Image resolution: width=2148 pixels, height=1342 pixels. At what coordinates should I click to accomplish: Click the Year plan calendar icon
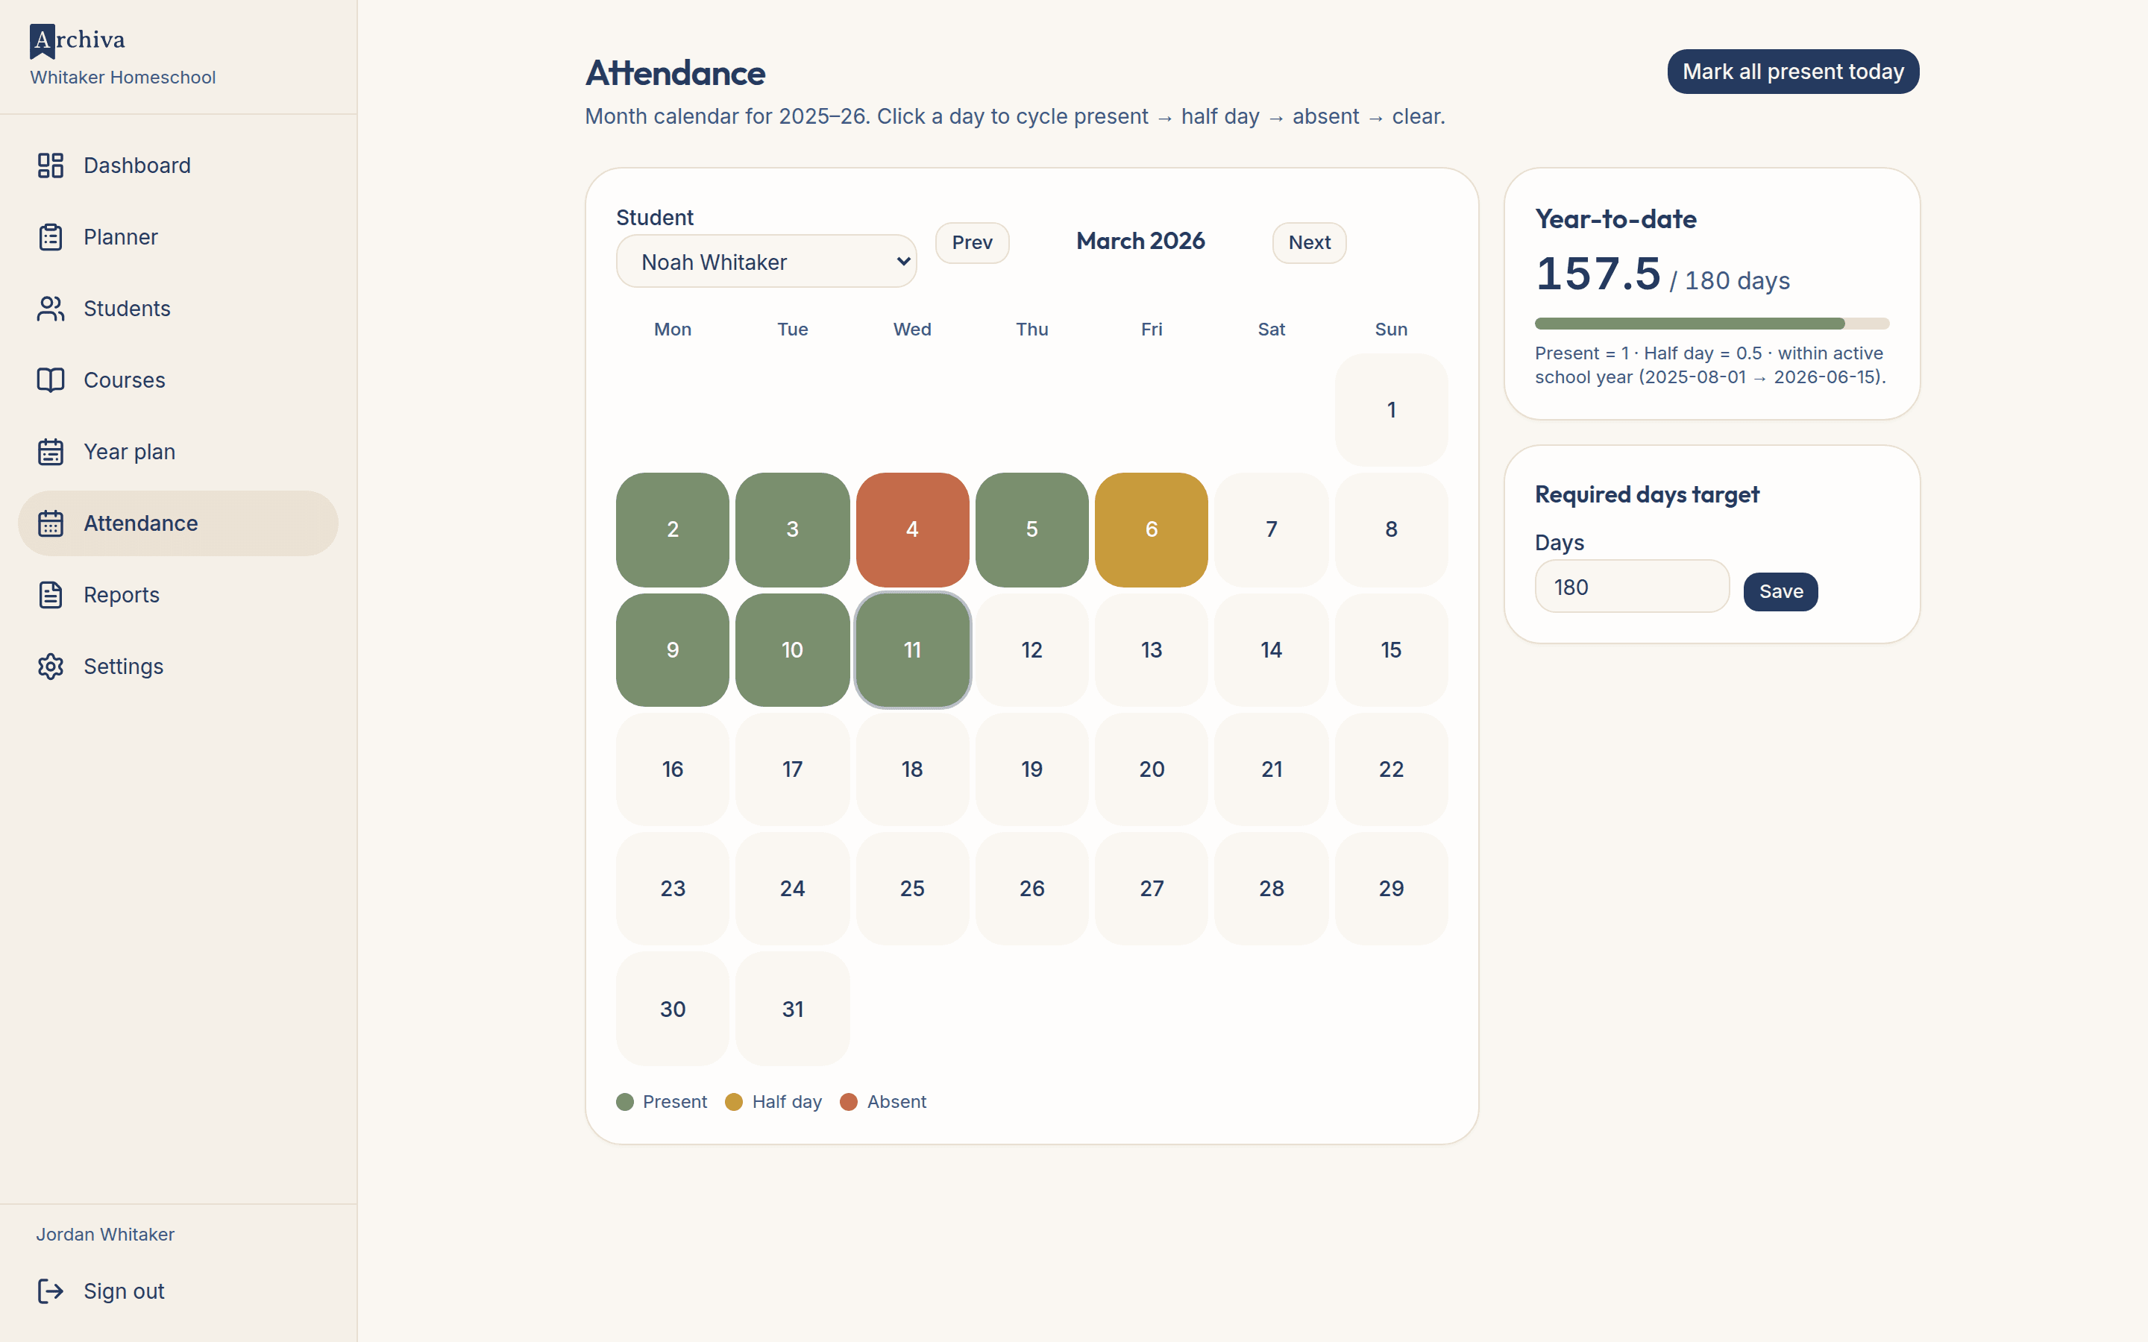pos(51,452)
